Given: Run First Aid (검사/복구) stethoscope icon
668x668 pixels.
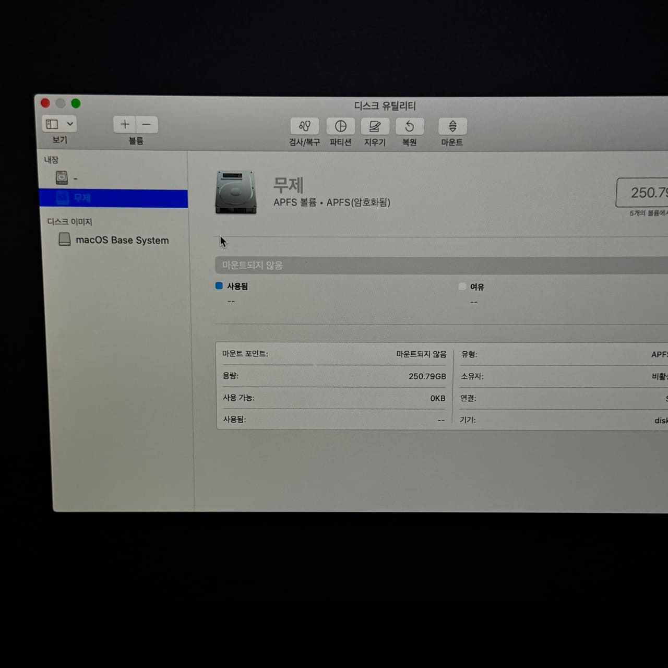Looking at the screenshot, I should (x=305, y=126).
